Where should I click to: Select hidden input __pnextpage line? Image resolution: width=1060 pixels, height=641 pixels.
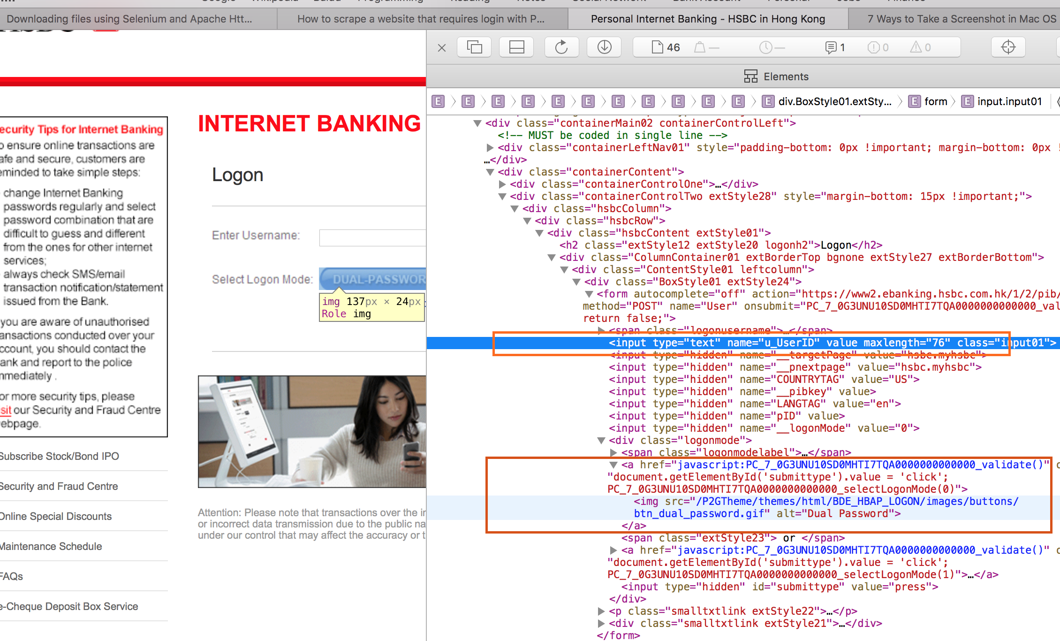tap(795, 367)
